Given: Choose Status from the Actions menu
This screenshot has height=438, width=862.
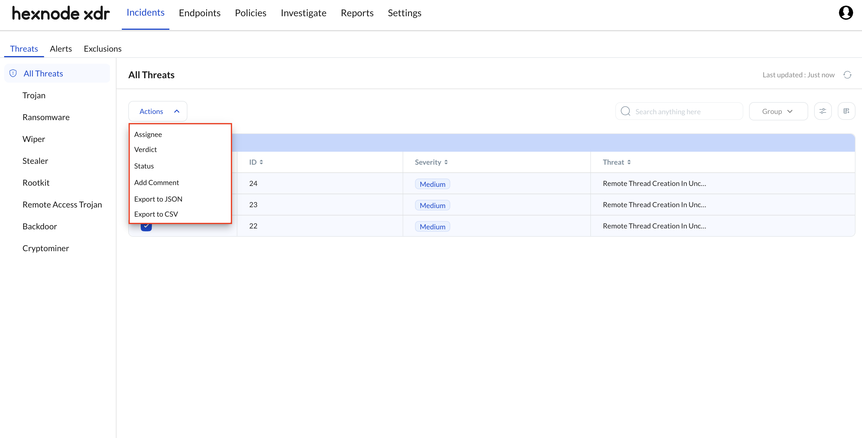Looking at the screenshot, I should tap(144, 166).
